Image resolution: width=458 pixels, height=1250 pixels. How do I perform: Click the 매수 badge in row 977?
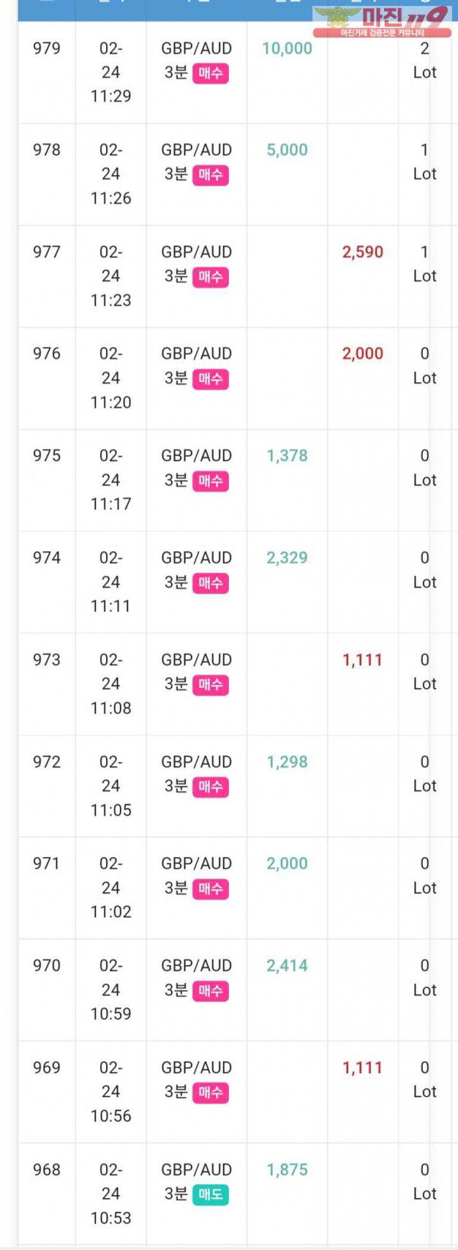pos(211,278)
